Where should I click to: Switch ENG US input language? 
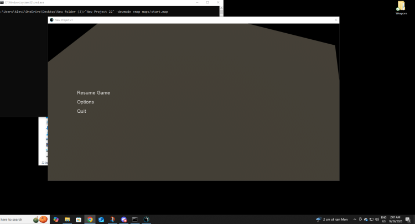point(384,219)
